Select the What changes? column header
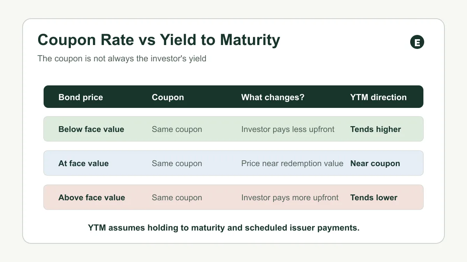 coord(273,97)
